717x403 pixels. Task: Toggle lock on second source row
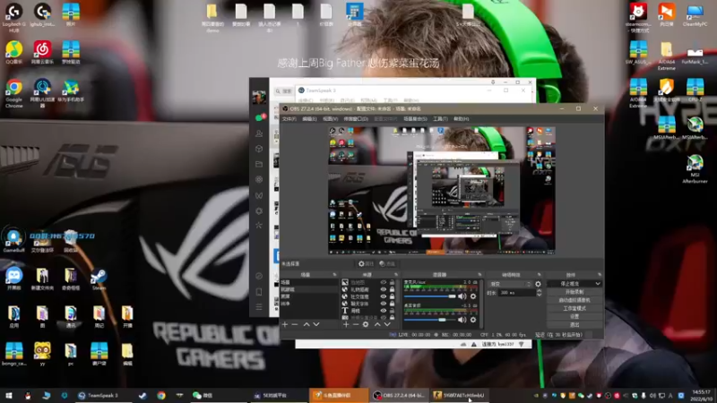[x=392, y=289]
